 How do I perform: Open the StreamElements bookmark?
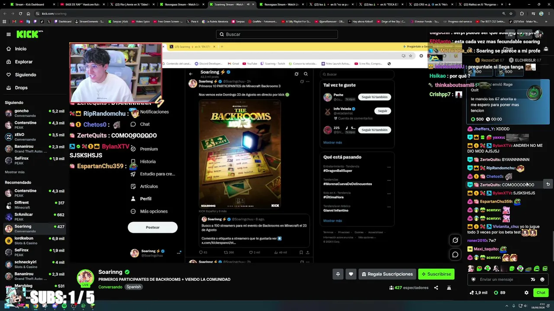click(90, 22)
